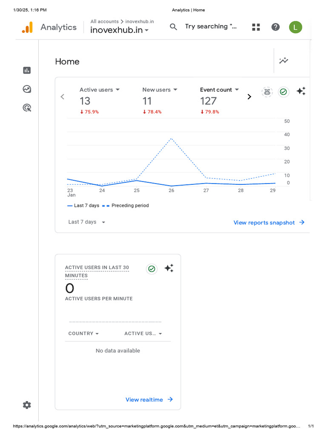
Task: Click the search magnifier icon
Action: tap(173, 27)
